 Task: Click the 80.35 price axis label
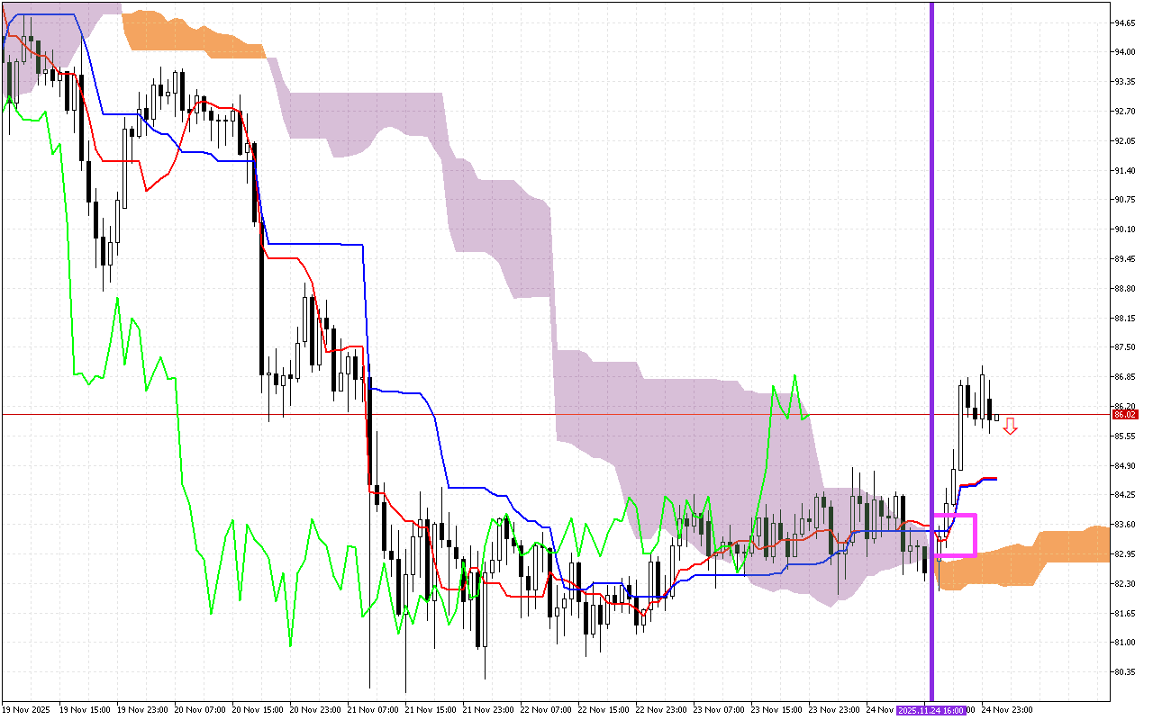(x=1123, y=672)
